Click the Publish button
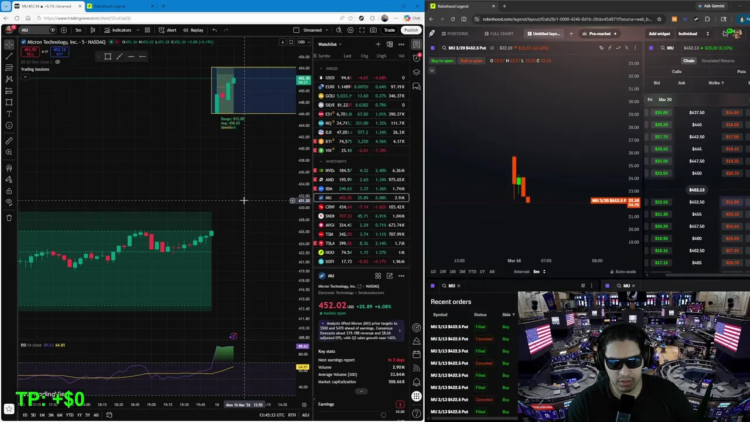This screenshot has height=422, width=750. tap(411, 30)
